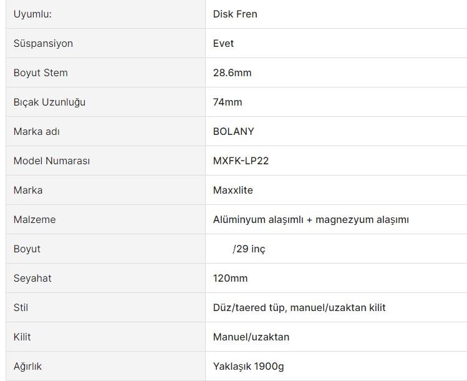Click the 'Boyut Stem' label
This screenshot has height=381, width=467.
[x=41, y=72]
